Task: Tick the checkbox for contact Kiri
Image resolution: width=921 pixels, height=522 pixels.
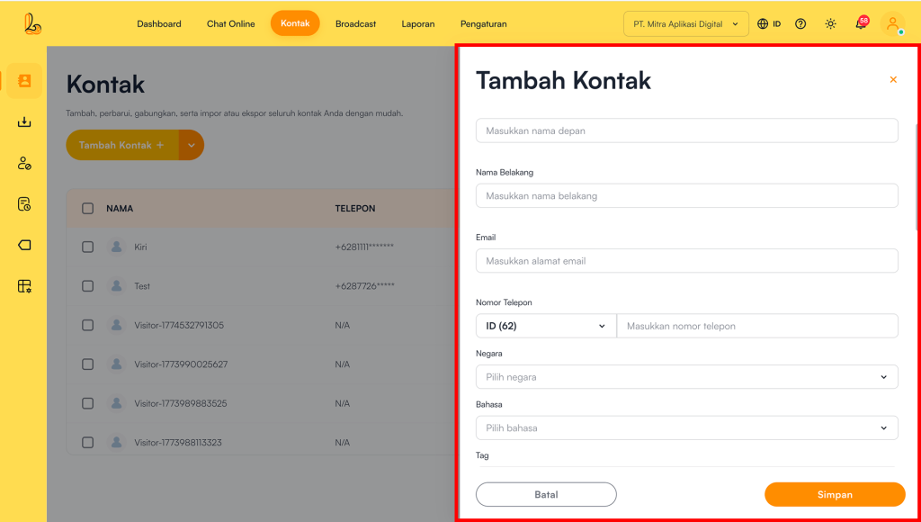Action: coord(87,247)
